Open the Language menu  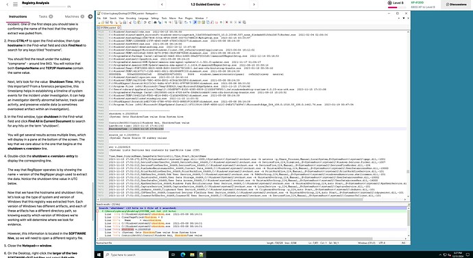click(143, 18)
